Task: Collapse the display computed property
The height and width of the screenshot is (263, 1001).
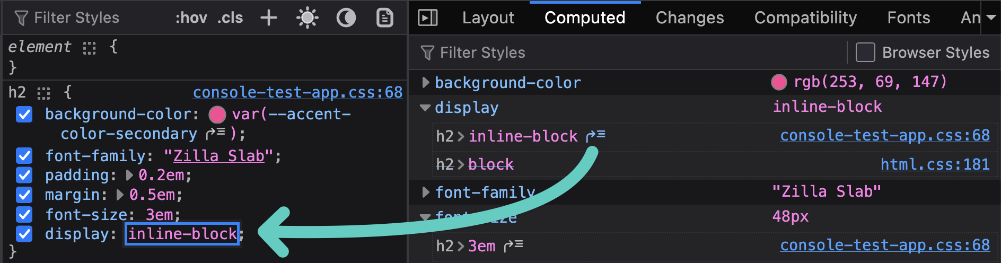Action: click(x=425, y=108)
